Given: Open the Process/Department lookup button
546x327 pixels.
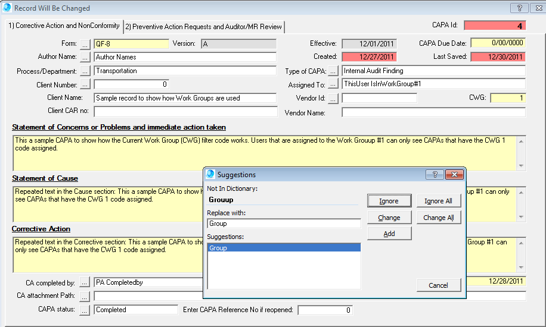Looking at the screenshot, I should [x=85, y=71].
